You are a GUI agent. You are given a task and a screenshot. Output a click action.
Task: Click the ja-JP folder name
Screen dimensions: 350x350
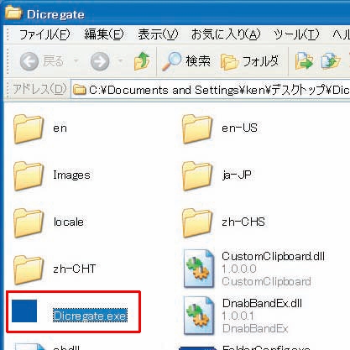237,175
